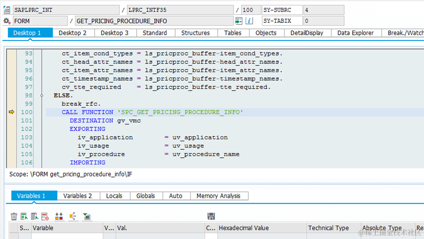Open the Desktop 3 tab
424x239 pixels.
(115, 33)
